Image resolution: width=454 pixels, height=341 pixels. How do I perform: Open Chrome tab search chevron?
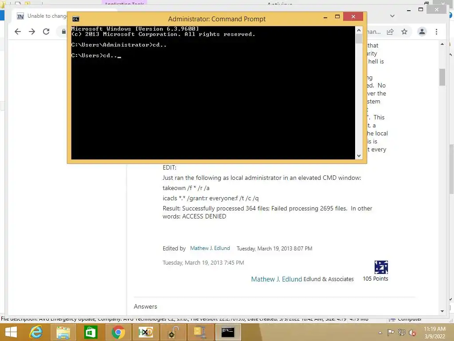pyautogui.click(x=392, y=16)
